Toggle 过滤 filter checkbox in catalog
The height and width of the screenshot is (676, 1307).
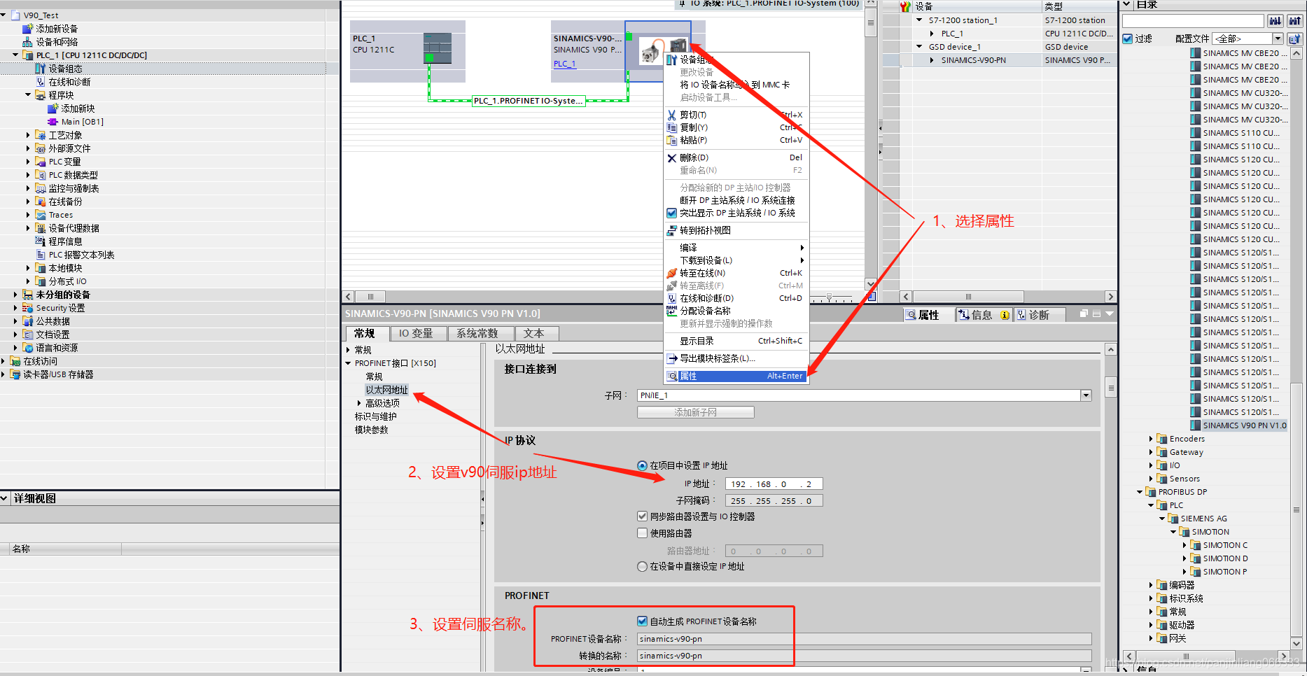1127,38
